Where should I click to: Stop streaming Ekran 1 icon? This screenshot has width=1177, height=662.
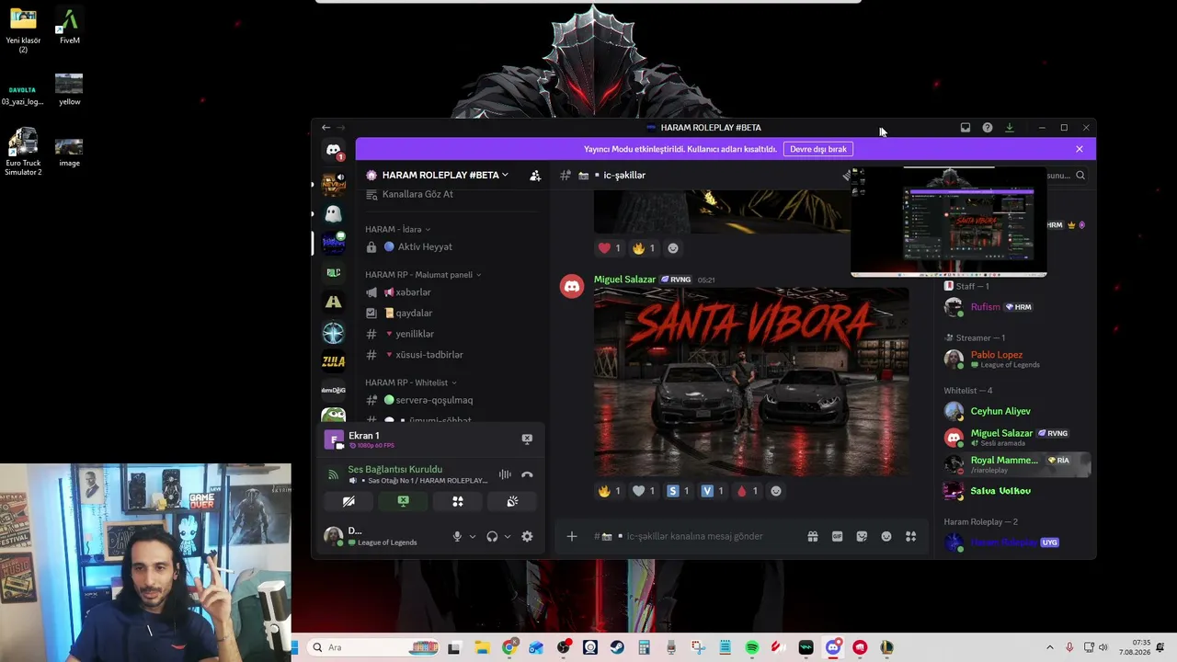point(527,439)
